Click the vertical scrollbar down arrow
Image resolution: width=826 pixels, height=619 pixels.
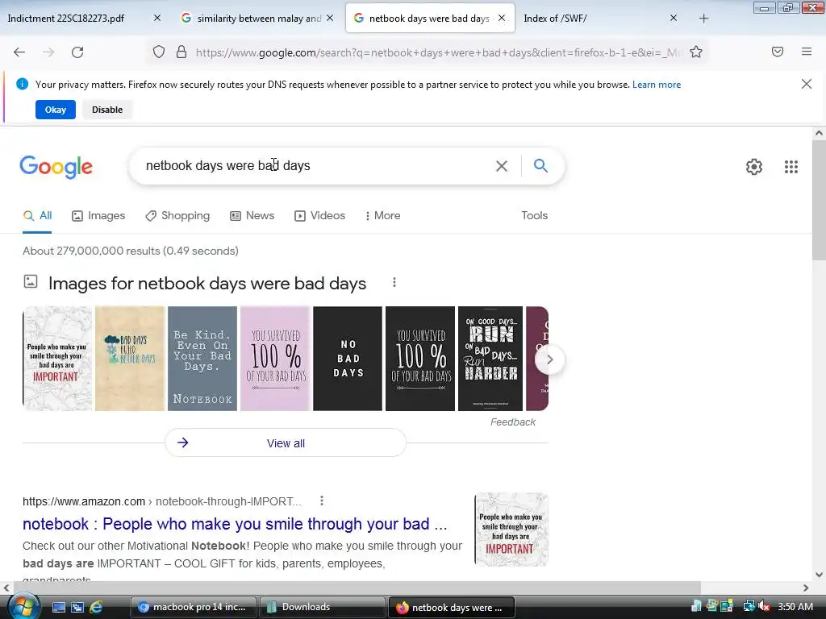[820, 575]
